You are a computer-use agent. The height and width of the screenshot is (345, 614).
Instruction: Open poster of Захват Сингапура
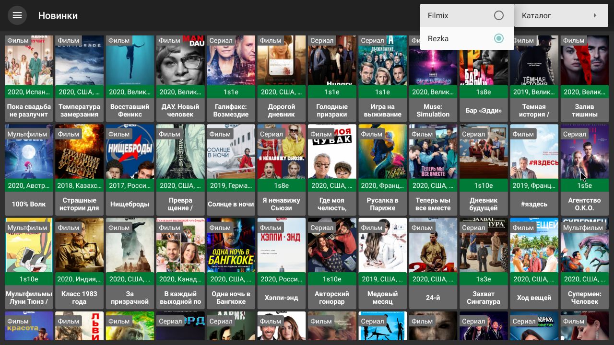[484, 245]
